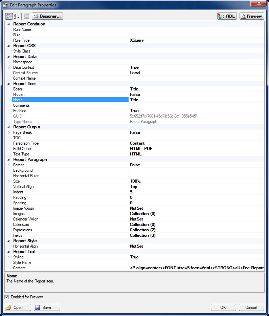Launch the Preview window
The image size is (269, 316).
[252, 16]
